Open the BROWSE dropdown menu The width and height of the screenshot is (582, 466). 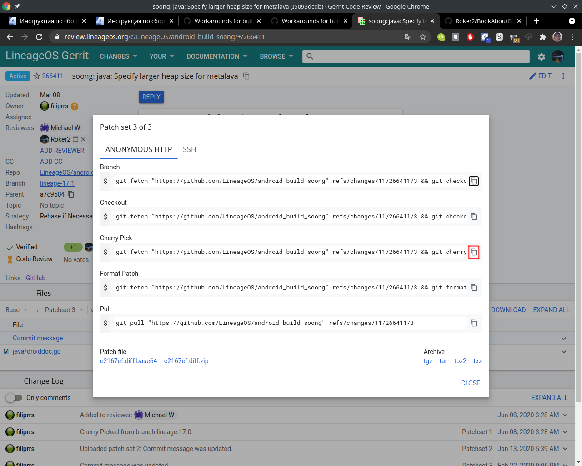pos(276,56)
